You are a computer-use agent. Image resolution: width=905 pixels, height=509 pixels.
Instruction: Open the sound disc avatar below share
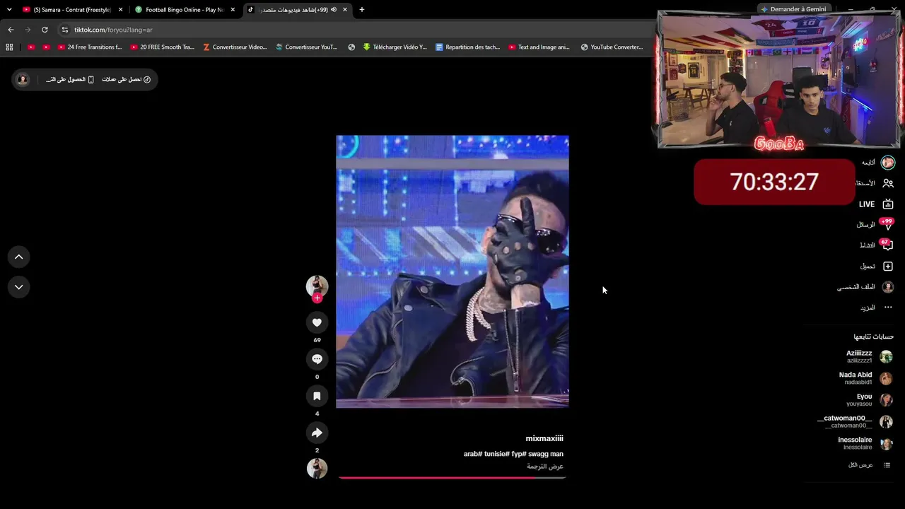tap(317, 468)
